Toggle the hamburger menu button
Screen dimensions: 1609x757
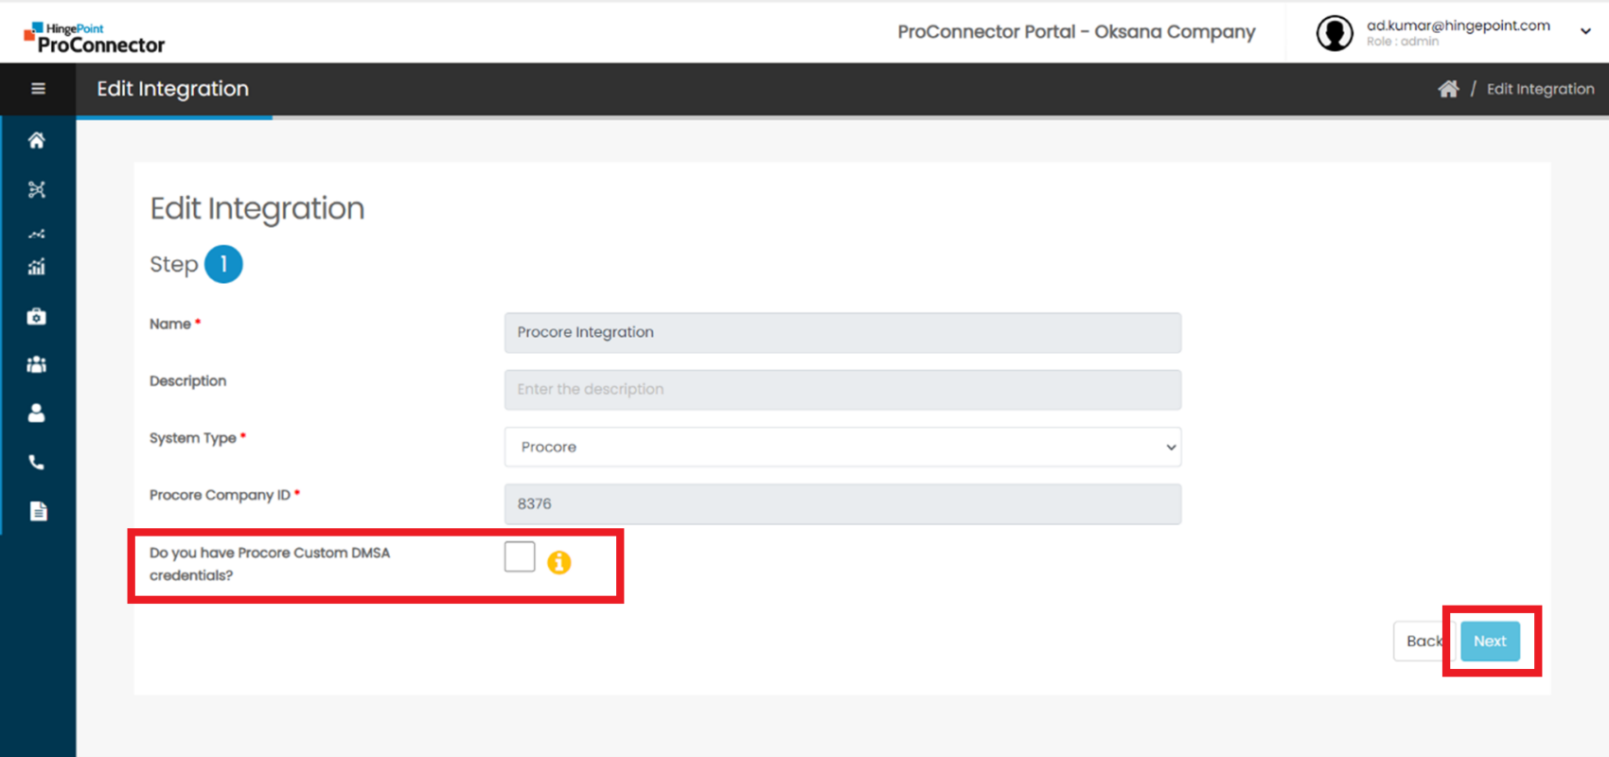coord(38,89)
